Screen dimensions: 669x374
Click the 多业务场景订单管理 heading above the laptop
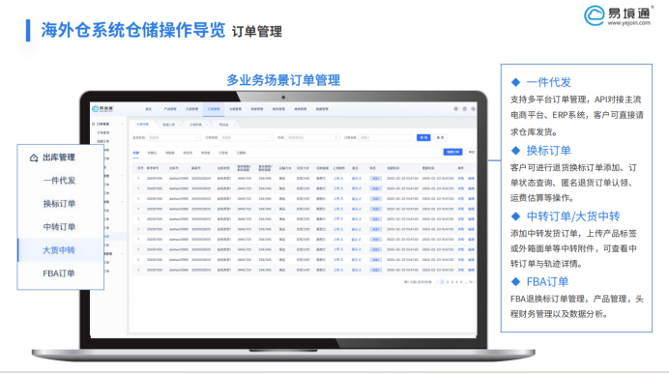(x=283, y=80)
